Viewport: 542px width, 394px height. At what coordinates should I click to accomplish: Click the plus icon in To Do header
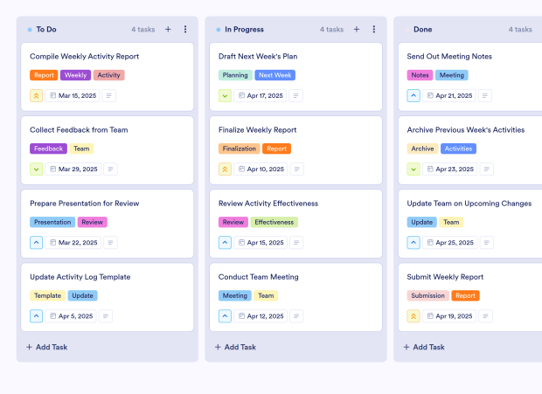(x=168, y=29)
